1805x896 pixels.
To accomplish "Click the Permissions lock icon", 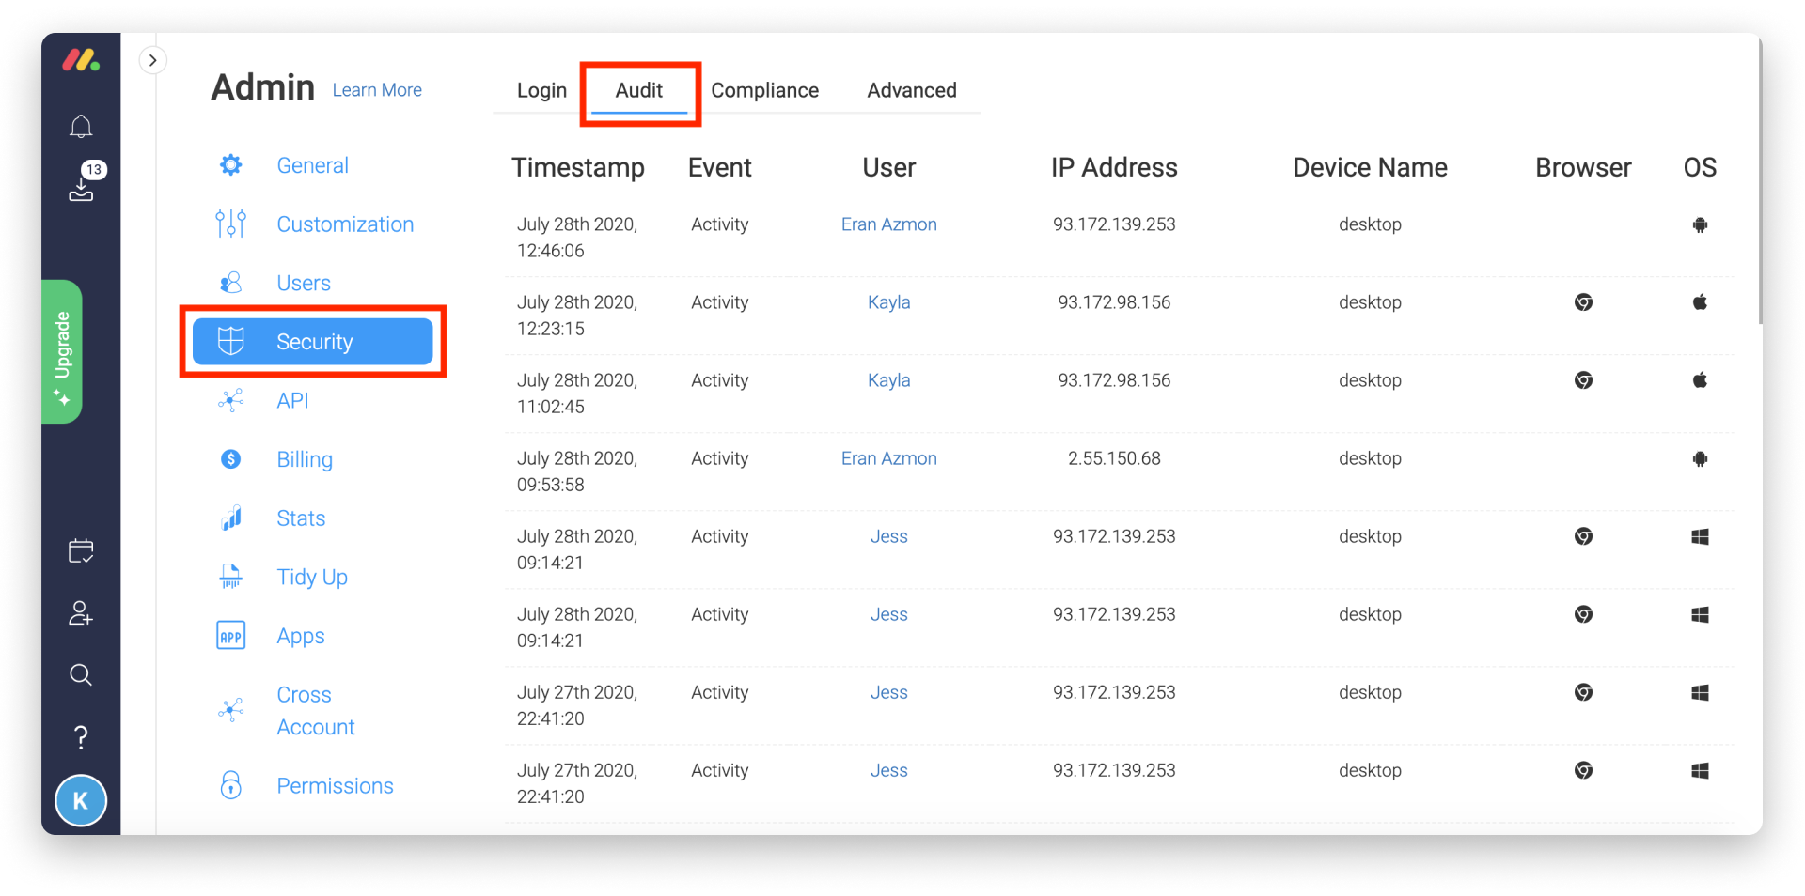I will tap(230, 785).
